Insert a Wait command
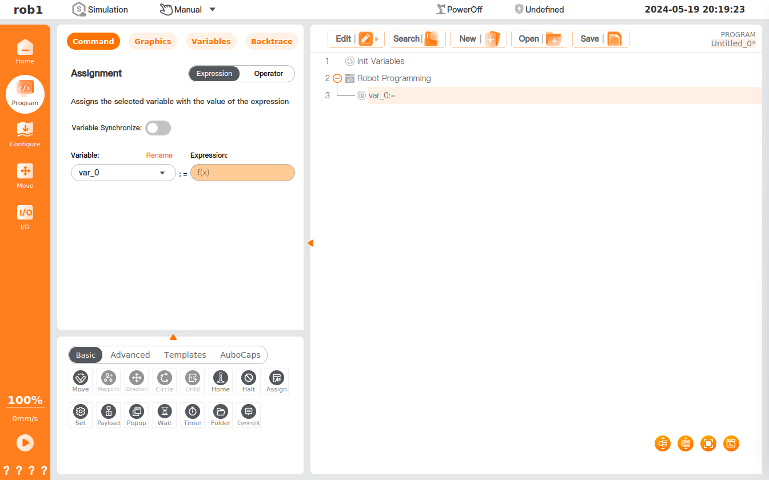769x480 pixels. [x=165, y=415]
